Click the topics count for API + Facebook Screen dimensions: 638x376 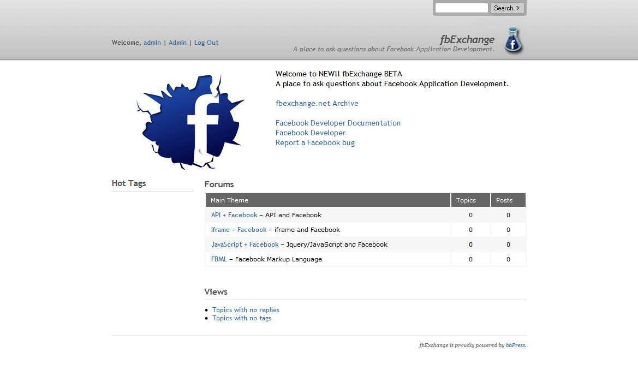coord(471,215)
